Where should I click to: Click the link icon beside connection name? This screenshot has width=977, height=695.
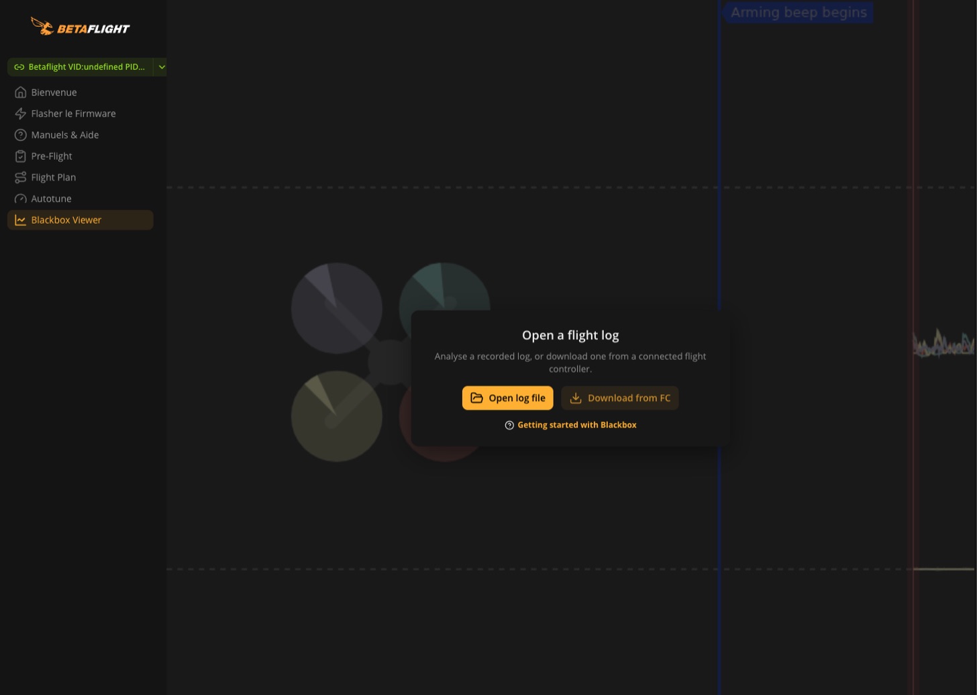19,67
